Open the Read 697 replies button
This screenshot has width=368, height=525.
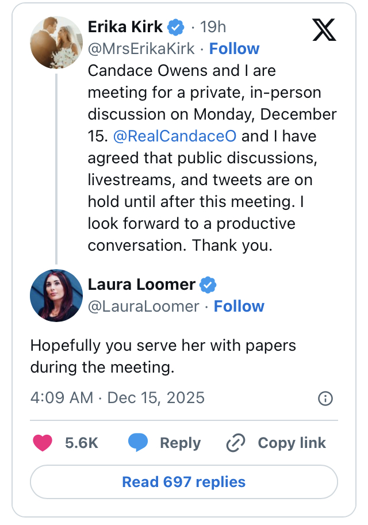pos(184,482)
